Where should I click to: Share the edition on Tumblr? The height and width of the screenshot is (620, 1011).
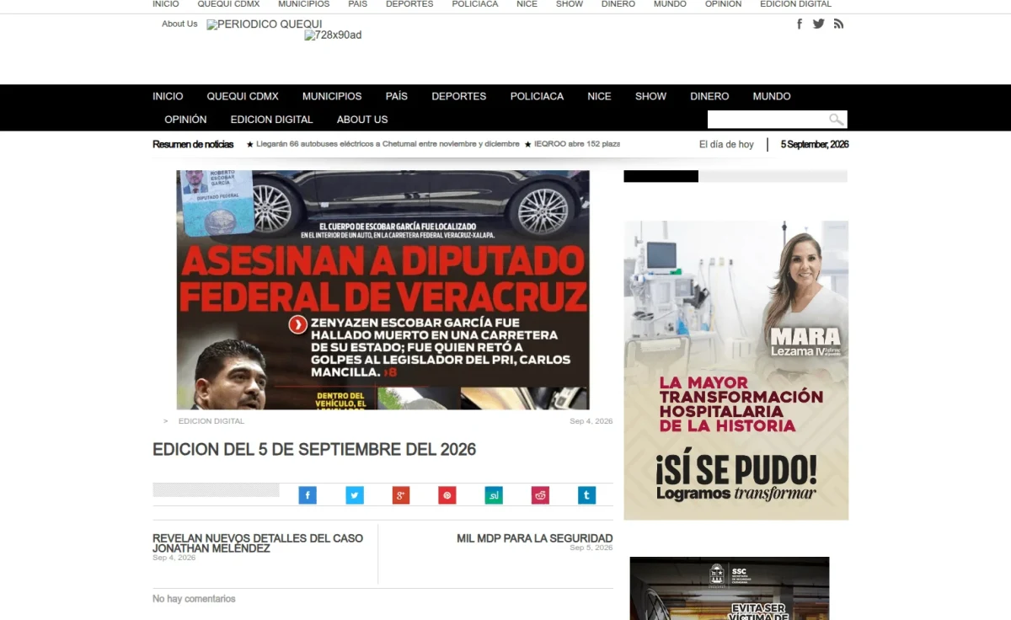click(x=586, y=495)
